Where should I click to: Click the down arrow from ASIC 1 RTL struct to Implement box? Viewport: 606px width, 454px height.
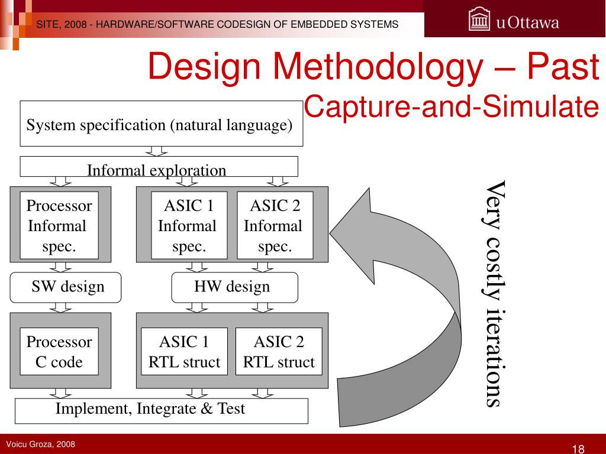[196, 393]
